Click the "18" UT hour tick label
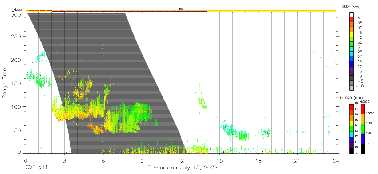 pyautogui.click(x=259, y=161)
